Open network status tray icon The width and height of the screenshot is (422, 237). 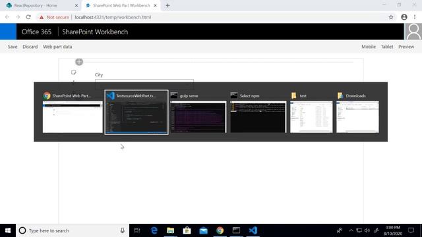coord(359,230)
